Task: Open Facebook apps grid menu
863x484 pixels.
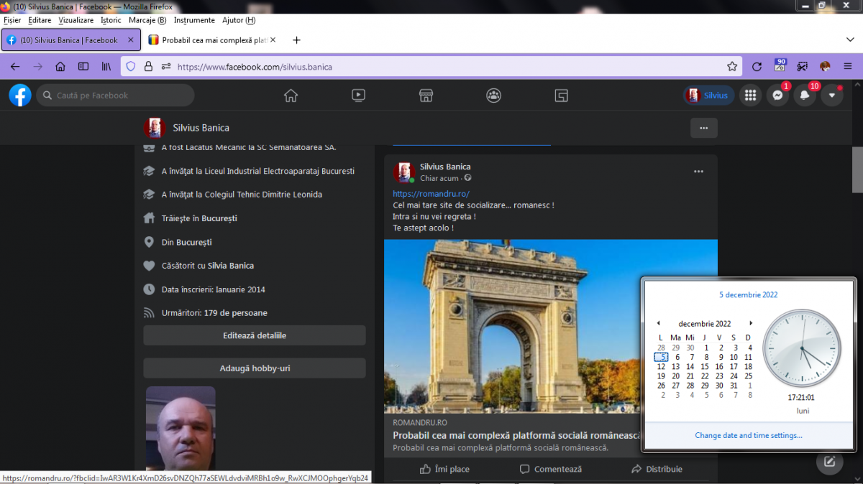Action: coord(750,96)
